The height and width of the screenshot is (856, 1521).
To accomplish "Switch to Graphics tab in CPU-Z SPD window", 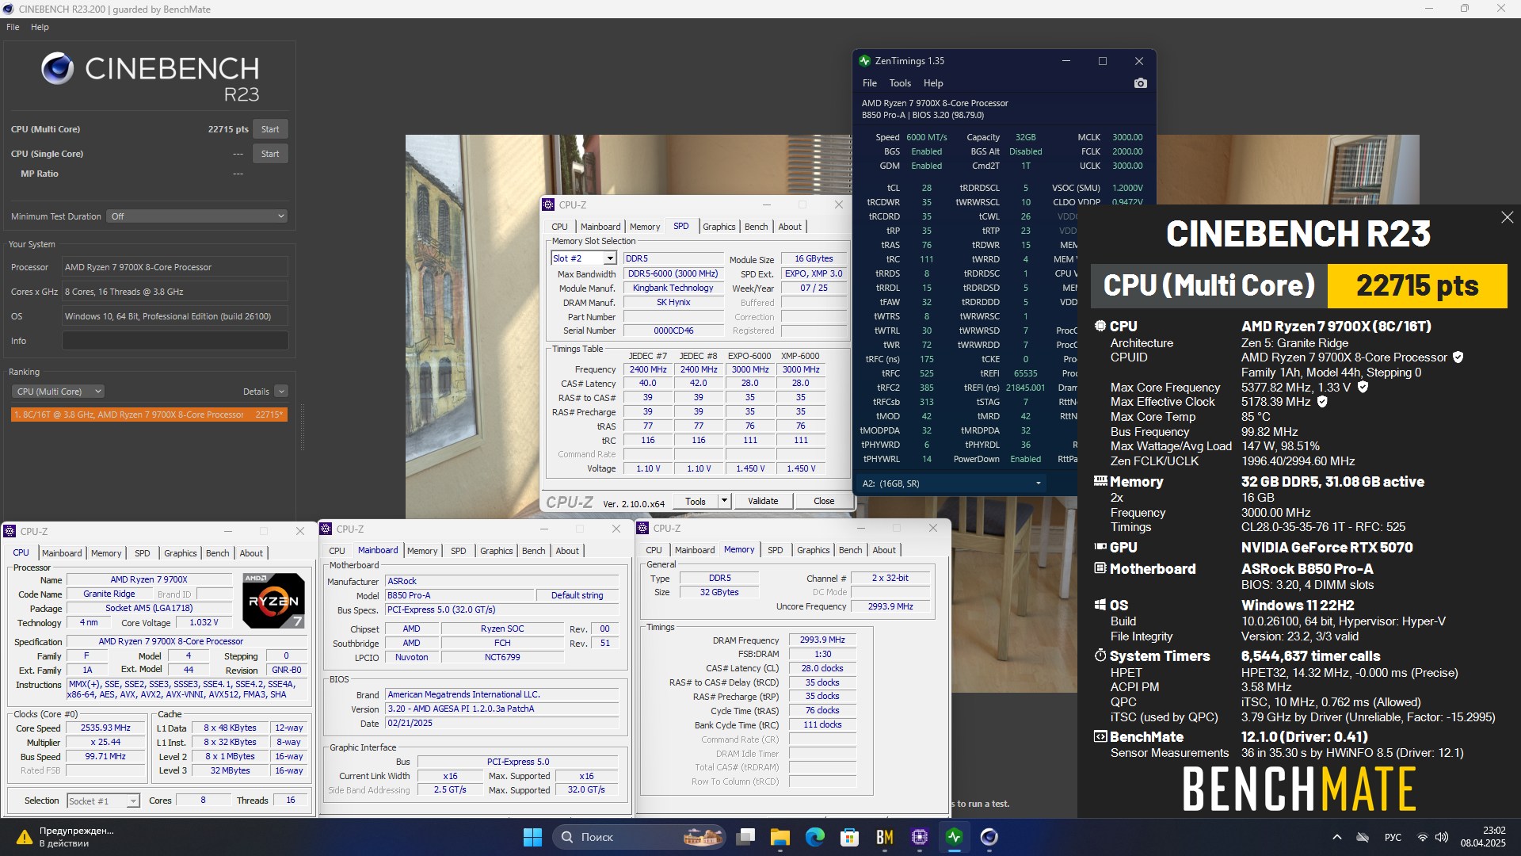I will (719, 227).
